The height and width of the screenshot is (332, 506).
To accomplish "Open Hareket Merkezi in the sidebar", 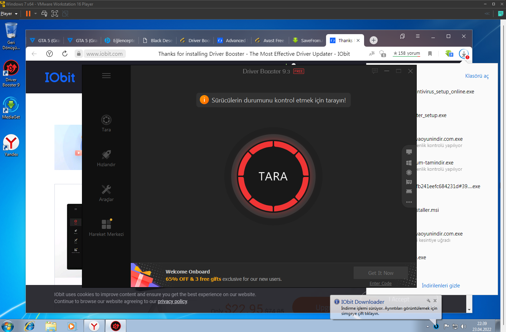I will pos(106,228).
